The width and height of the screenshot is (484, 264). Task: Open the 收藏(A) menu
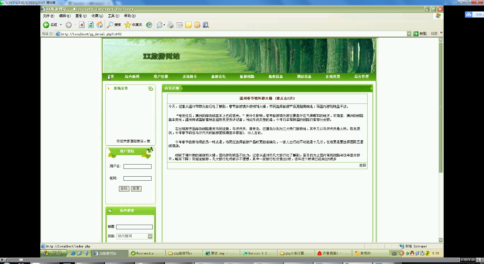coord(97,16)
